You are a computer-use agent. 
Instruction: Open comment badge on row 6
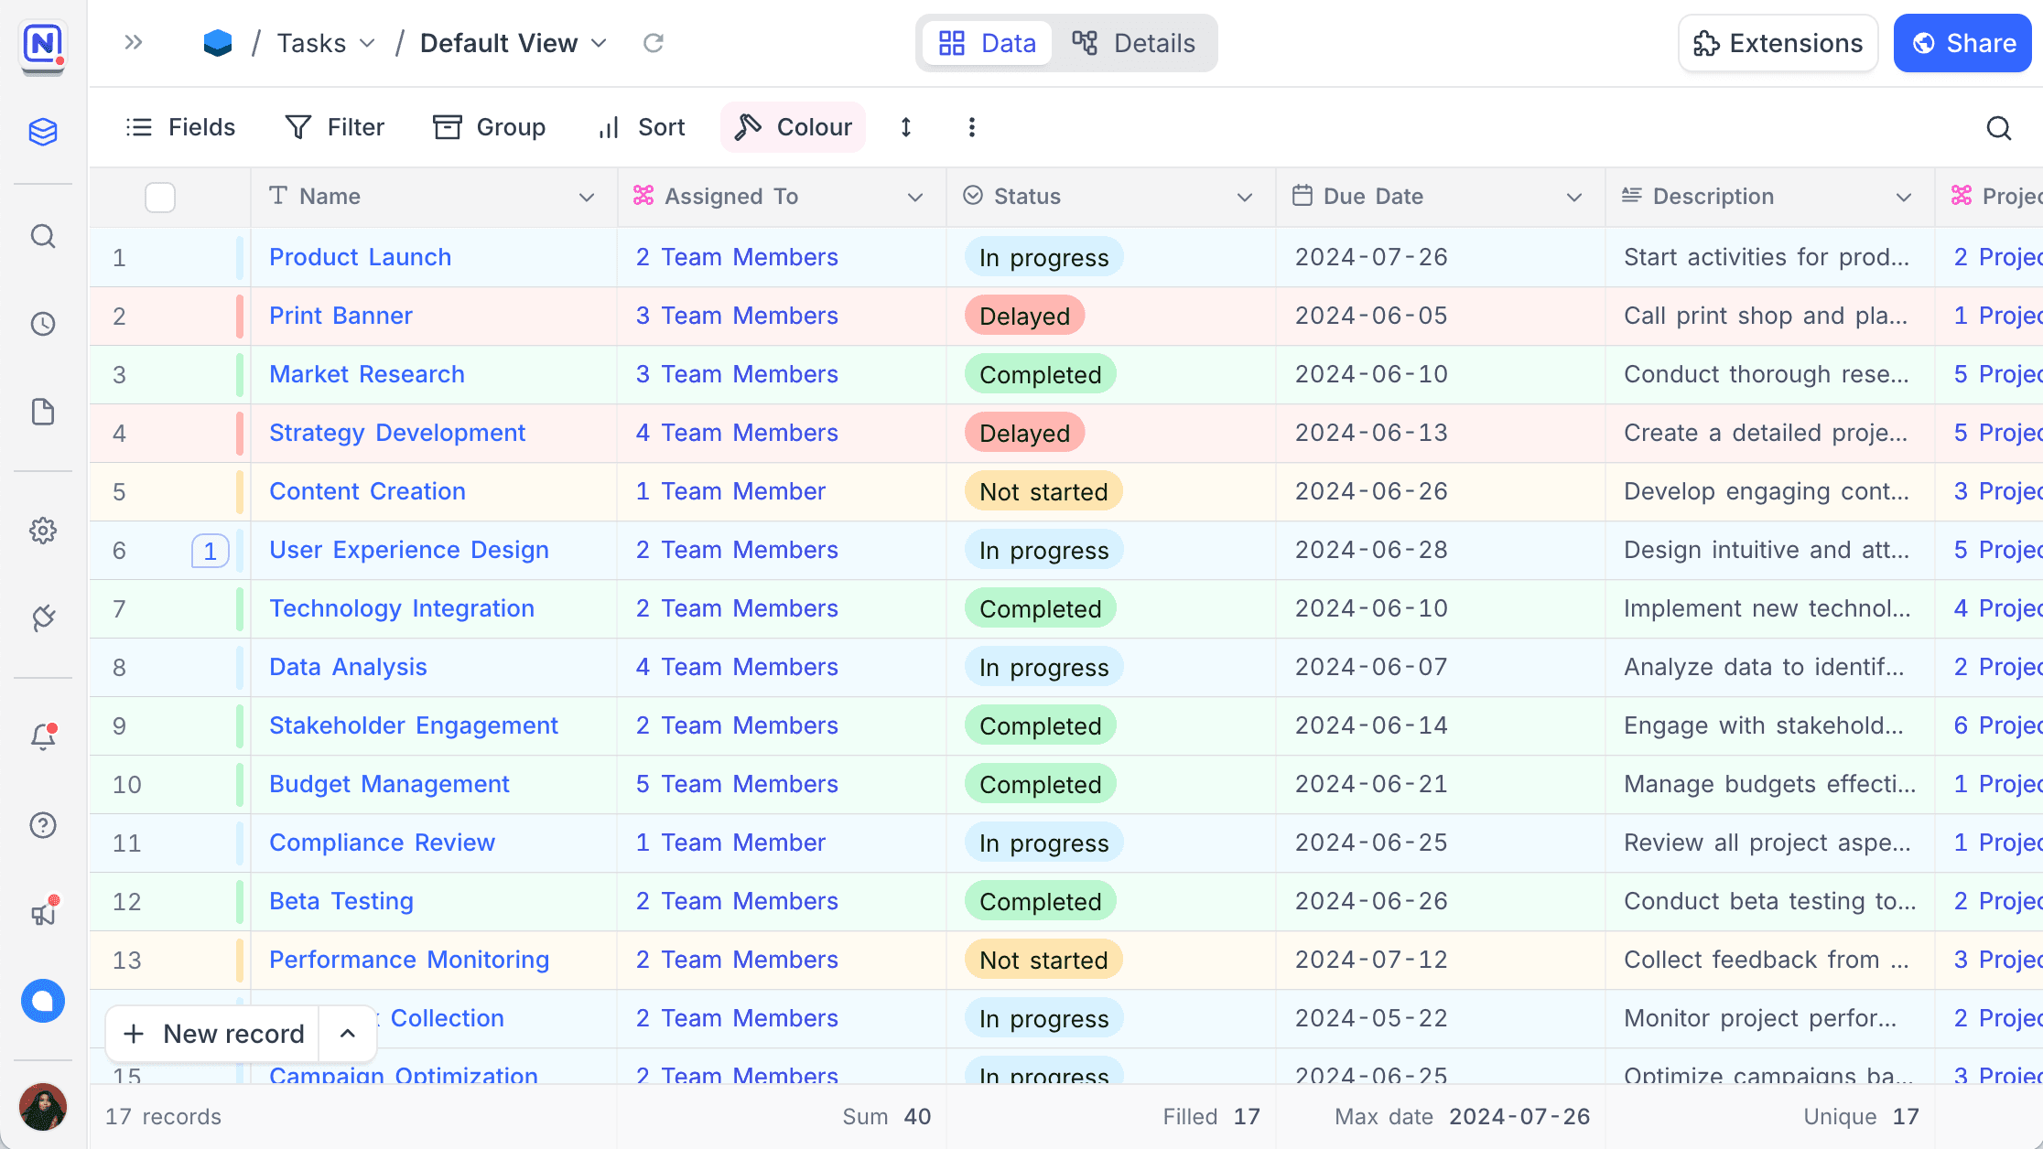click(x=210, y=551)
